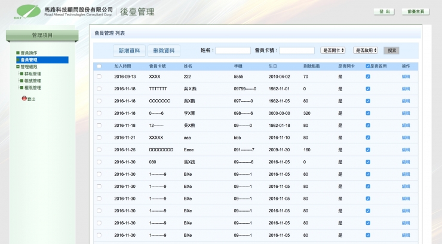Viewport: 442px width, 244px height.
Task: Uncheck the enabled checkbox for member TTTTTTT
Action: [x=368, y=89]
